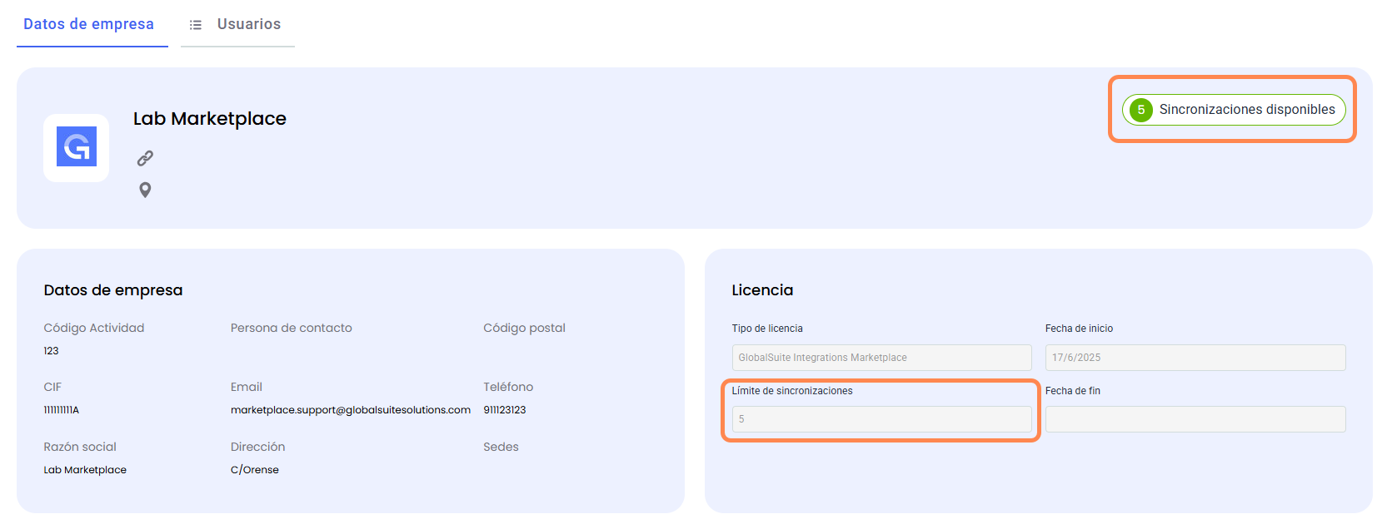Click the large Lab Marketplace title heading
This screenshot has width=1387, height=529.
click(210, 119)
